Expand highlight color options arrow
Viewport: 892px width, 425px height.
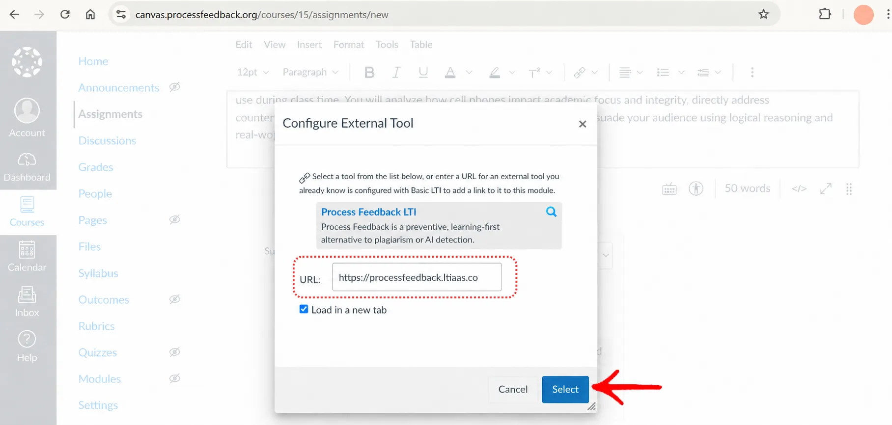point(512,73)
